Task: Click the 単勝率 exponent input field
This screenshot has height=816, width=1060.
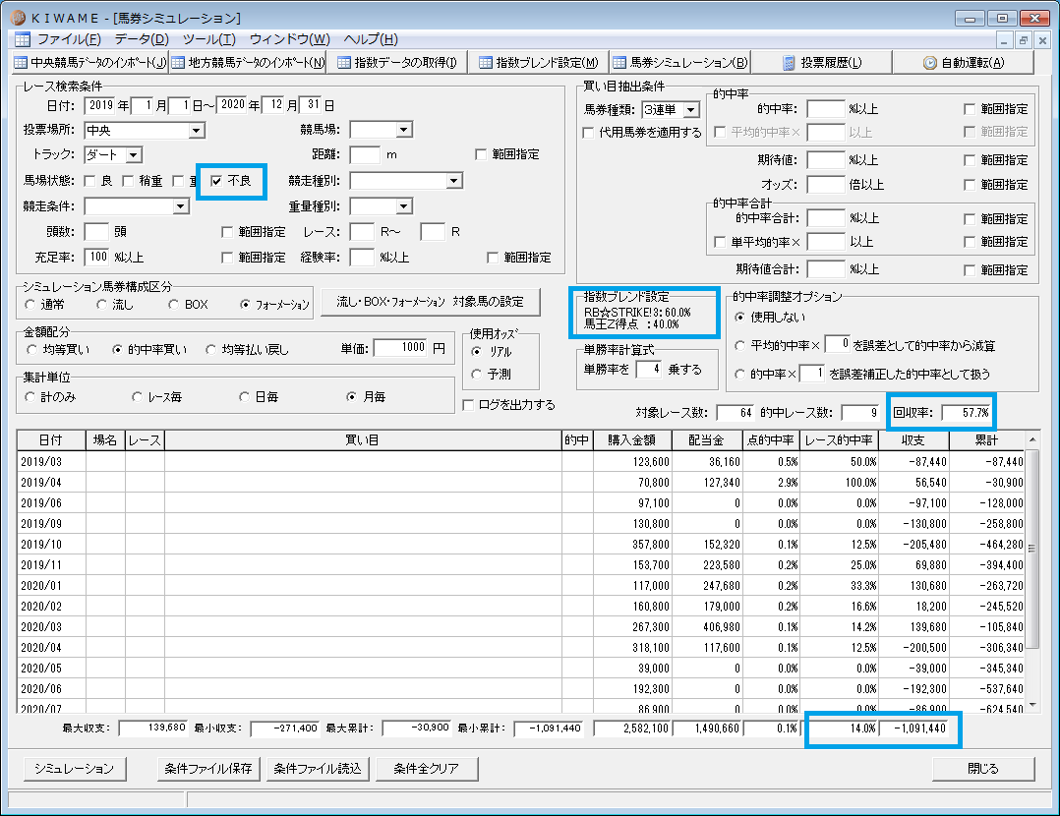Action: (x=649, y=369)
